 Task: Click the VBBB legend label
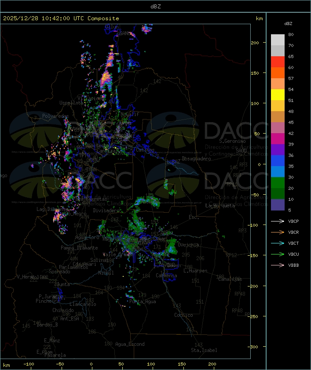293,265
